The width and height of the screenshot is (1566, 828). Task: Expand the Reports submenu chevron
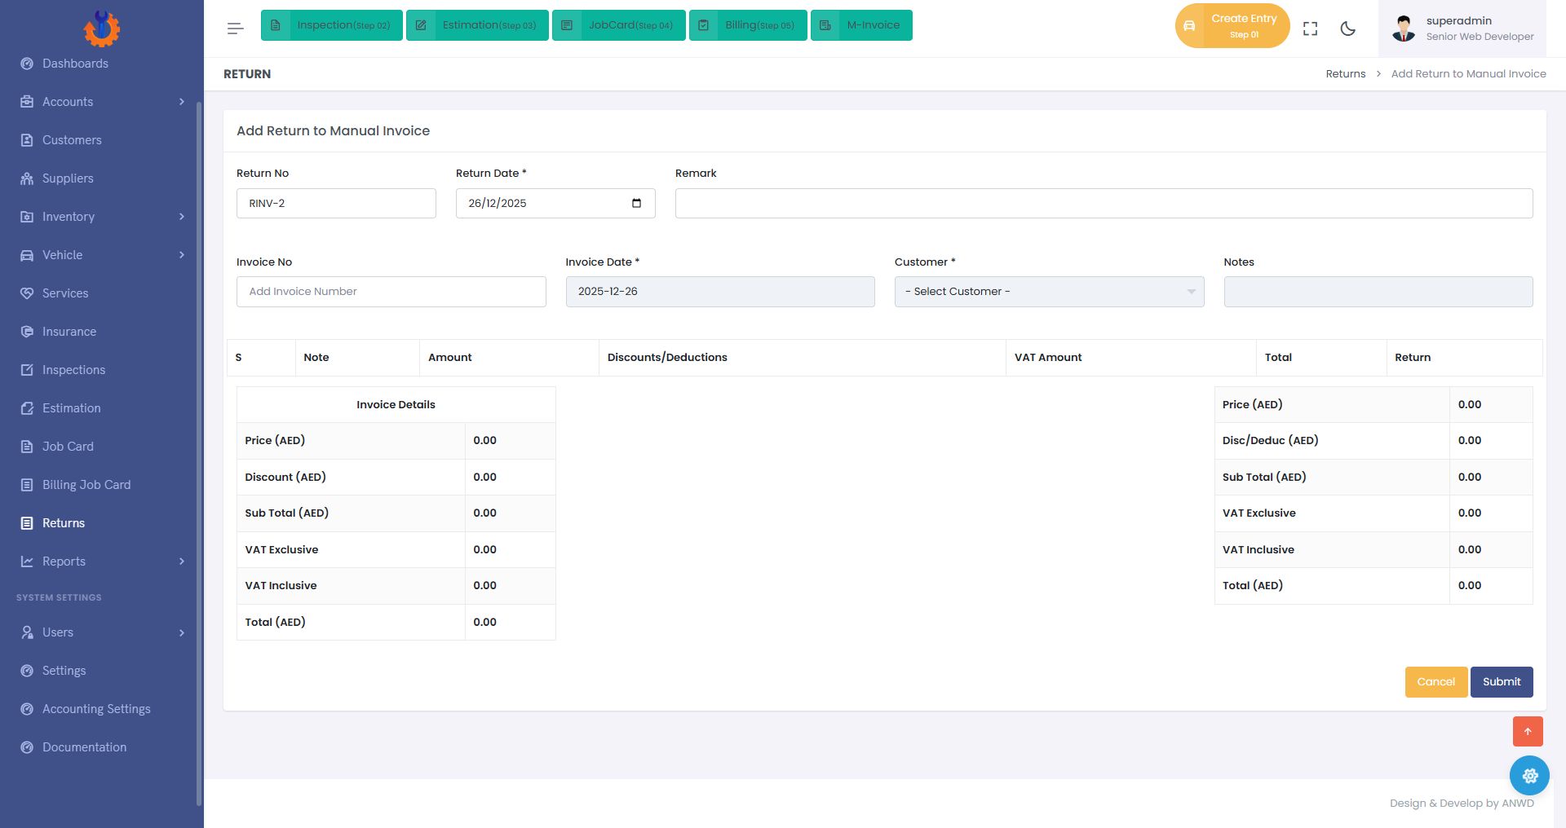pos(182,562)
